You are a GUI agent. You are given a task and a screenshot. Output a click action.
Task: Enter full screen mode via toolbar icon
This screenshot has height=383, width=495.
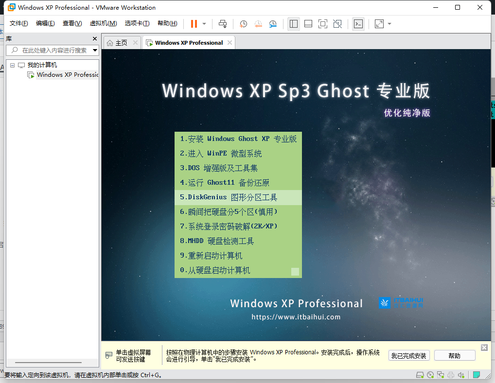pyautogui.click(x=322, y=24)
